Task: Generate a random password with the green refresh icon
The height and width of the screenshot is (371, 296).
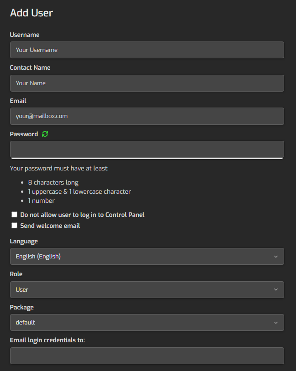Action: [45, 134]
